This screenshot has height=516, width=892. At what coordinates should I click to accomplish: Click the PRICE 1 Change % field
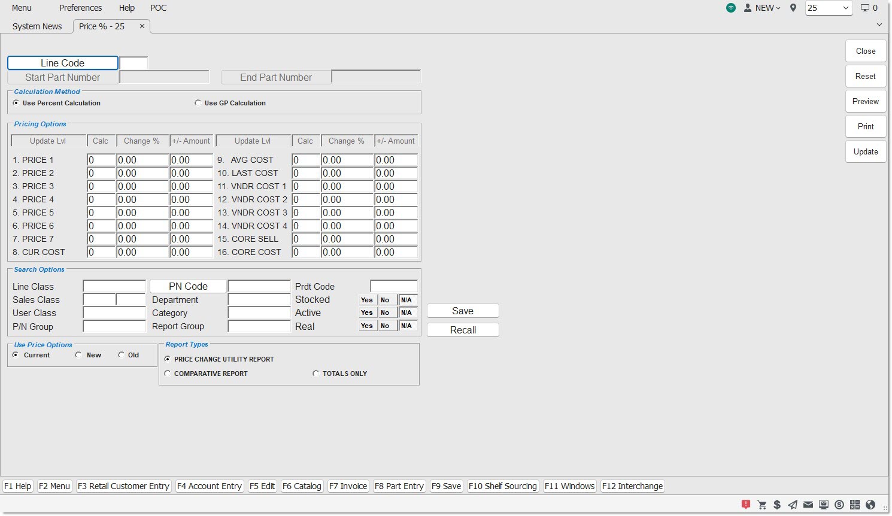[x=142, y=160]
